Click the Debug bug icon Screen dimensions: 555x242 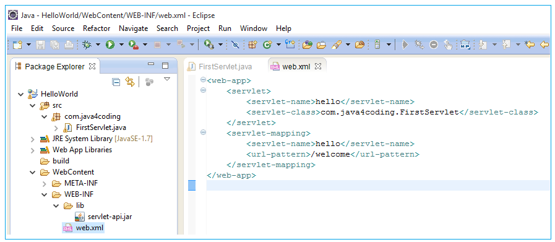point(86,45)
